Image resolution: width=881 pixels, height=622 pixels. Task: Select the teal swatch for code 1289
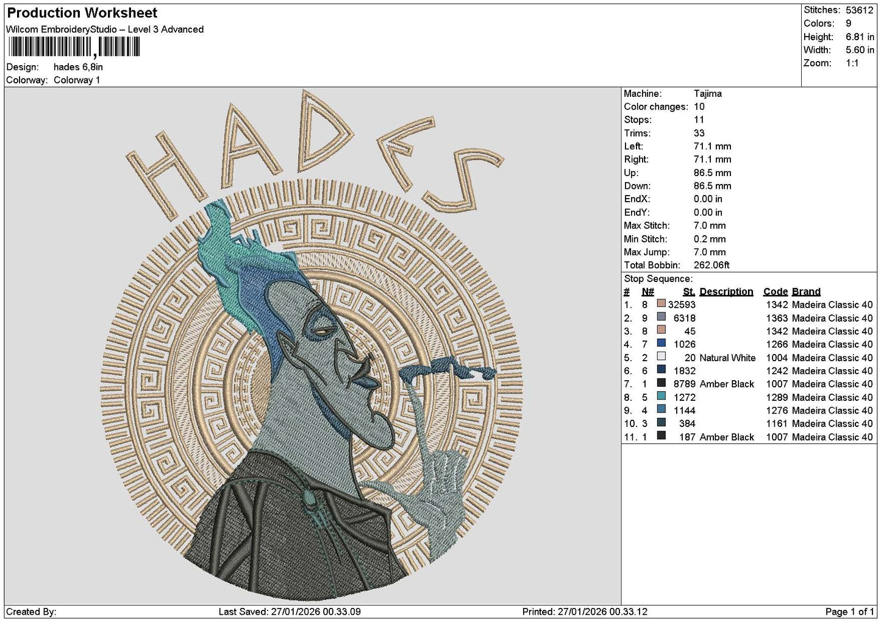(661, 396)
